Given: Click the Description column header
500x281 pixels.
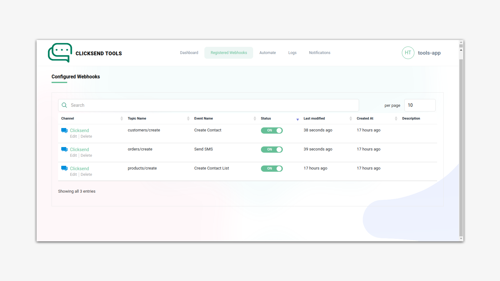Looking at the screenshot, I should coord(411,118).
